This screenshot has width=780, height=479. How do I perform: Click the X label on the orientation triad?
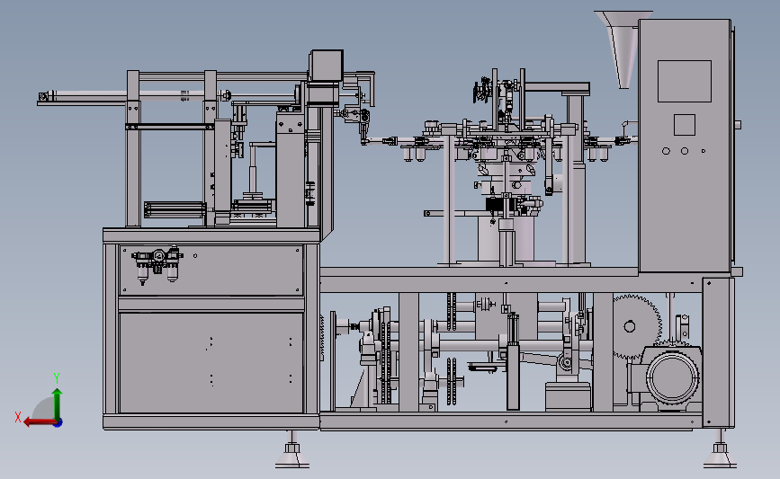pos(18,417)
